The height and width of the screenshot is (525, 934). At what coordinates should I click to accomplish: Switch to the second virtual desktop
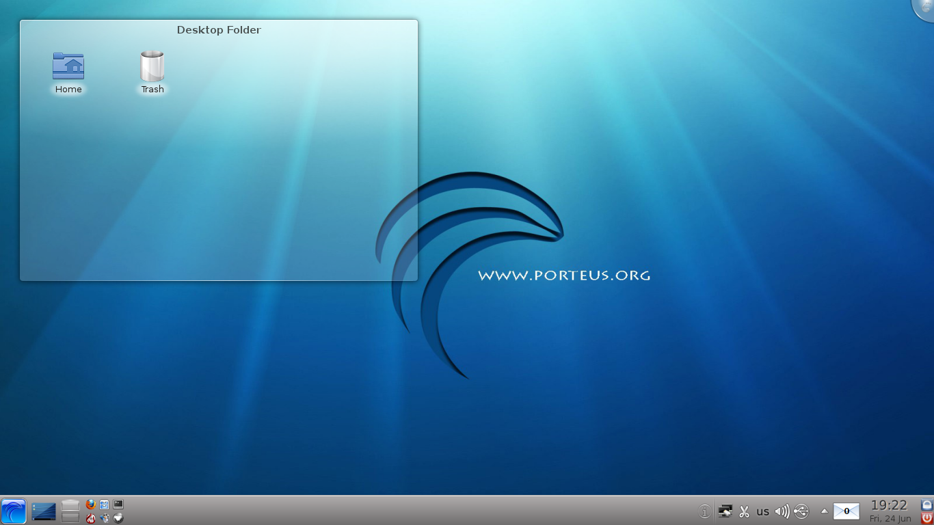pos(69,517)
